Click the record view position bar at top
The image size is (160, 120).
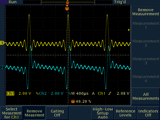click(x=68, y=2)
